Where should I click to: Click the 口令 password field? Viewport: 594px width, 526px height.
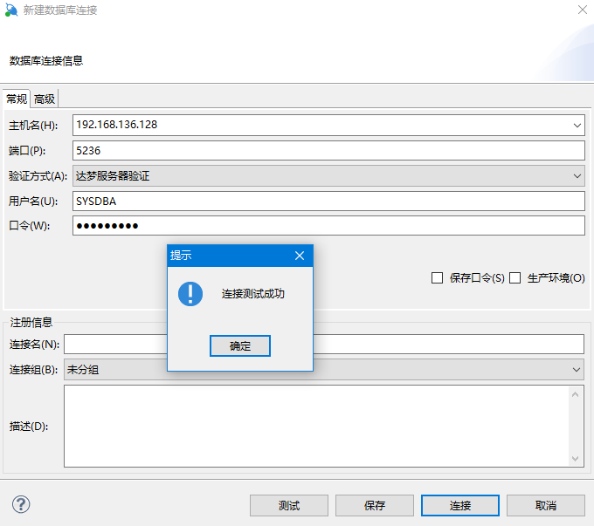pos(328,226)
